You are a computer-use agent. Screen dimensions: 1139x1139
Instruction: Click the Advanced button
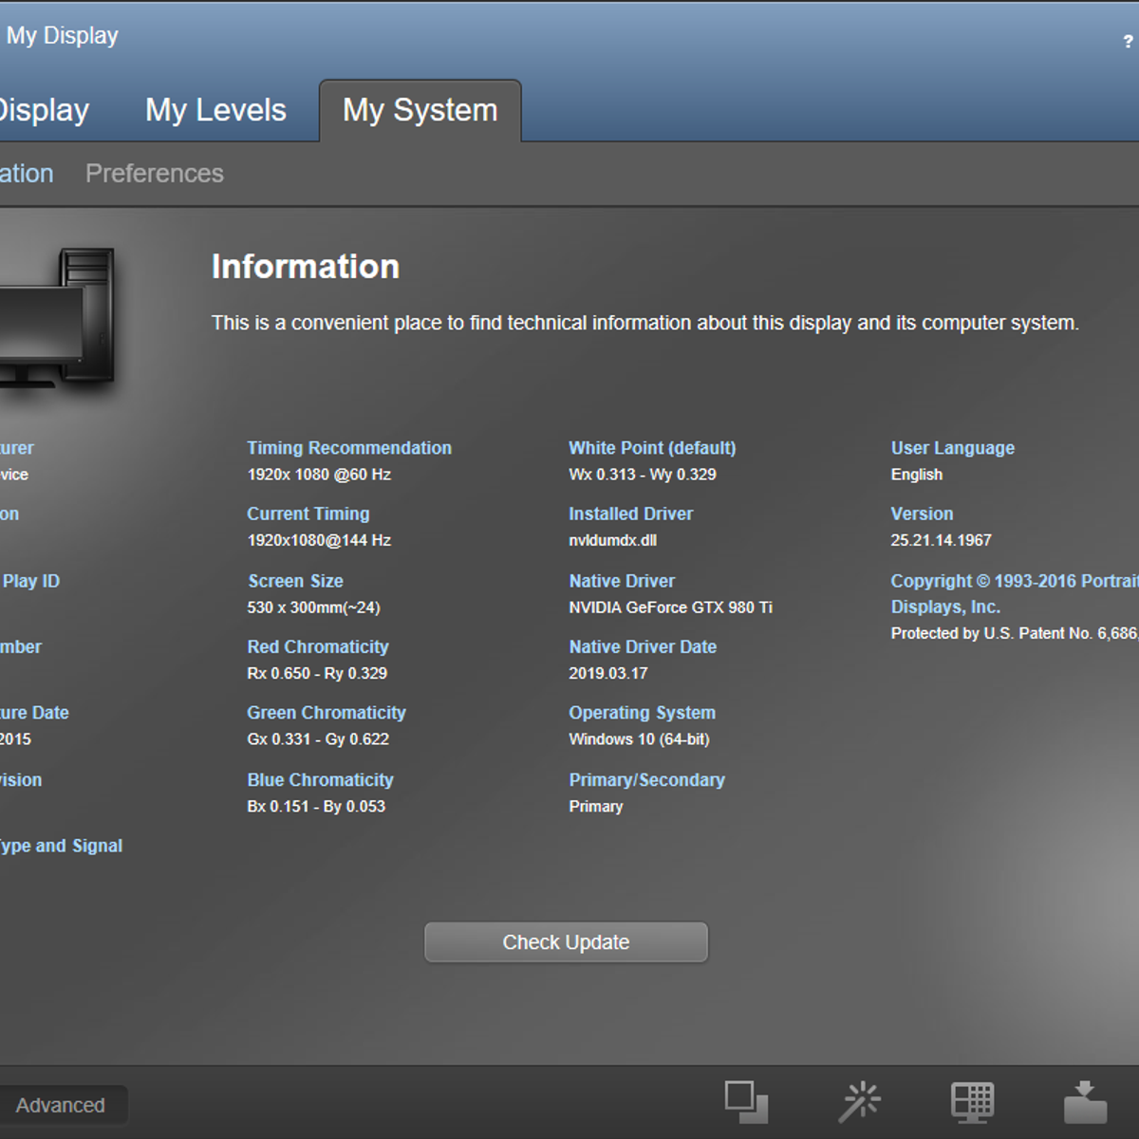[61, 1105]
